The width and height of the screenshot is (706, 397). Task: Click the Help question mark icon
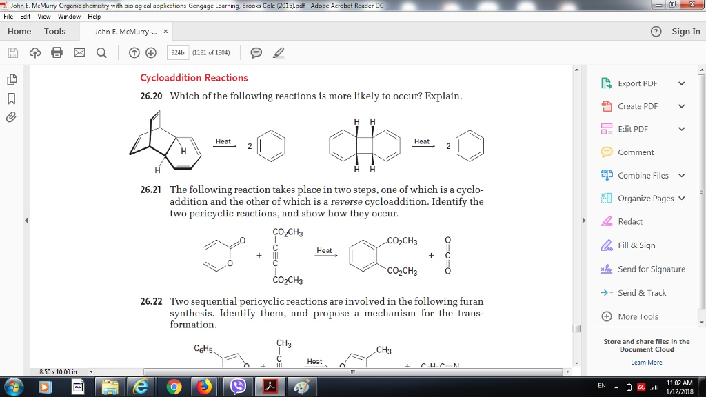click(x=656, y=32)
